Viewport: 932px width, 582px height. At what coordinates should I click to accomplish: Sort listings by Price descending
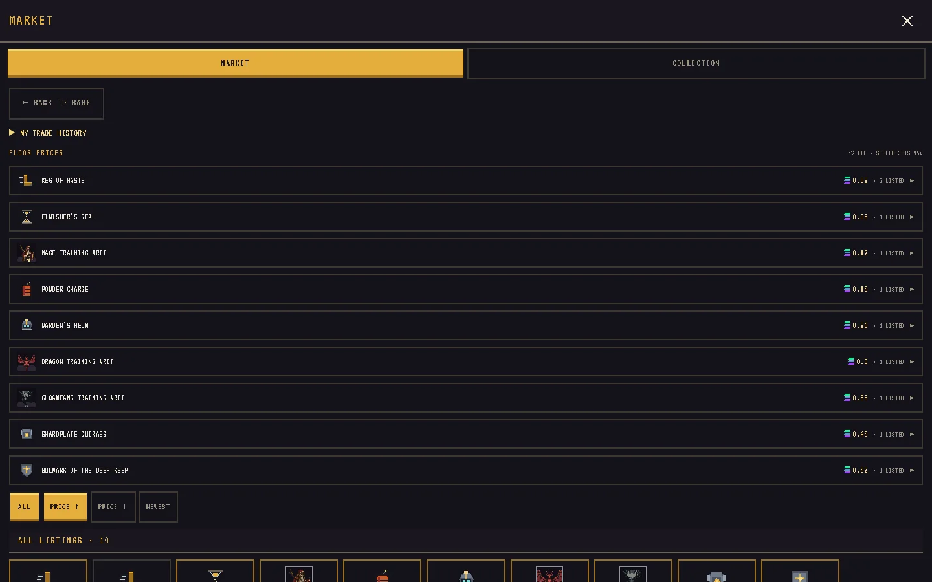click(113, 507)
